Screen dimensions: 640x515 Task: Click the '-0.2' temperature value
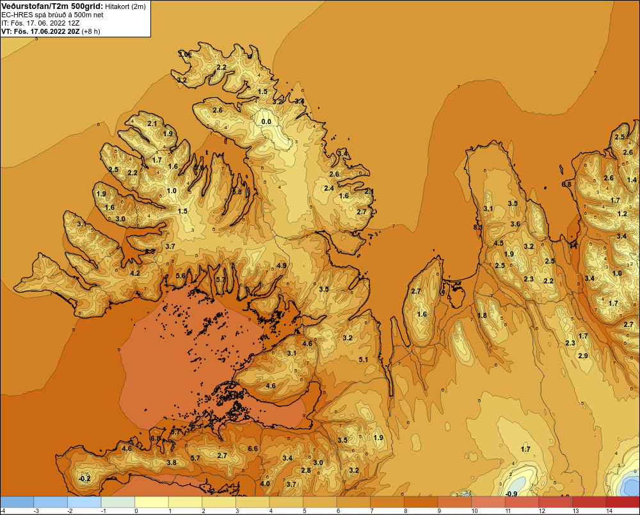tap(84, 479)
